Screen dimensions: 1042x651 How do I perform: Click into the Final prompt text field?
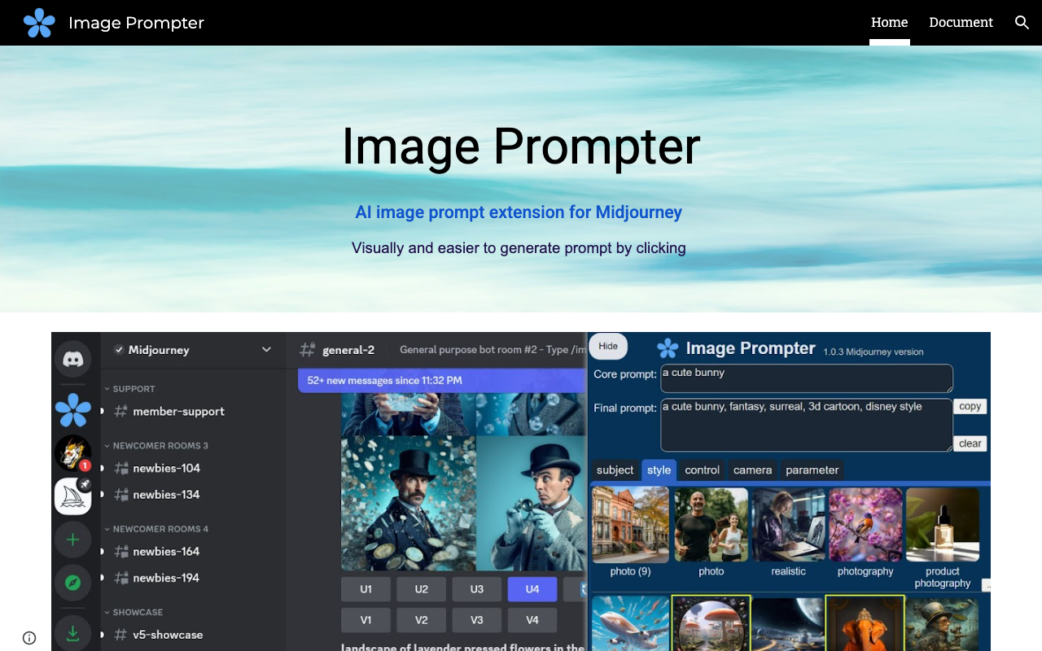click(806, 425)
